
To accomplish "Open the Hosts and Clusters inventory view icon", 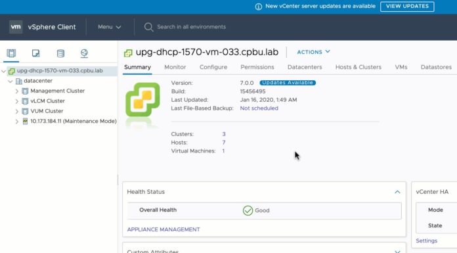I will (x=11, y=53).
